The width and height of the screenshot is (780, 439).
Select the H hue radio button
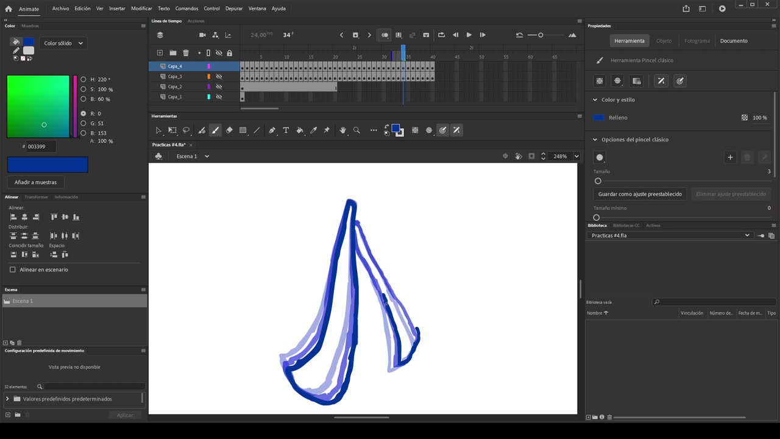(83, 79)
